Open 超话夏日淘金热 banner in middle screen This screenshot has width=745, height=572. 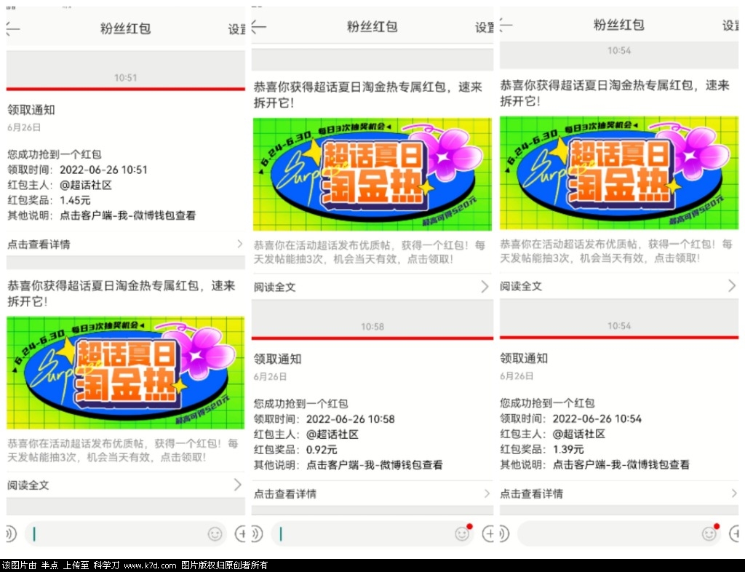pyautogui.click(x=372, y=175)
